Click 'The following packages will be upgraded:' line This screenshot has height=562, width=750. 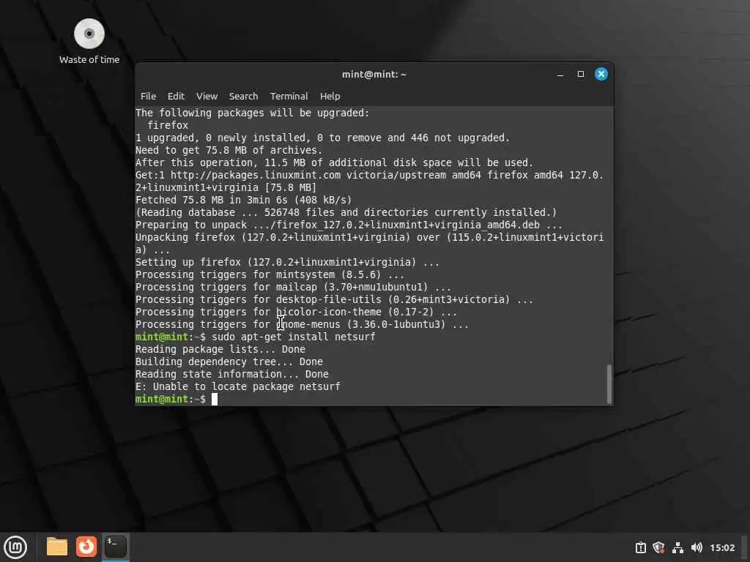(253, 113)
